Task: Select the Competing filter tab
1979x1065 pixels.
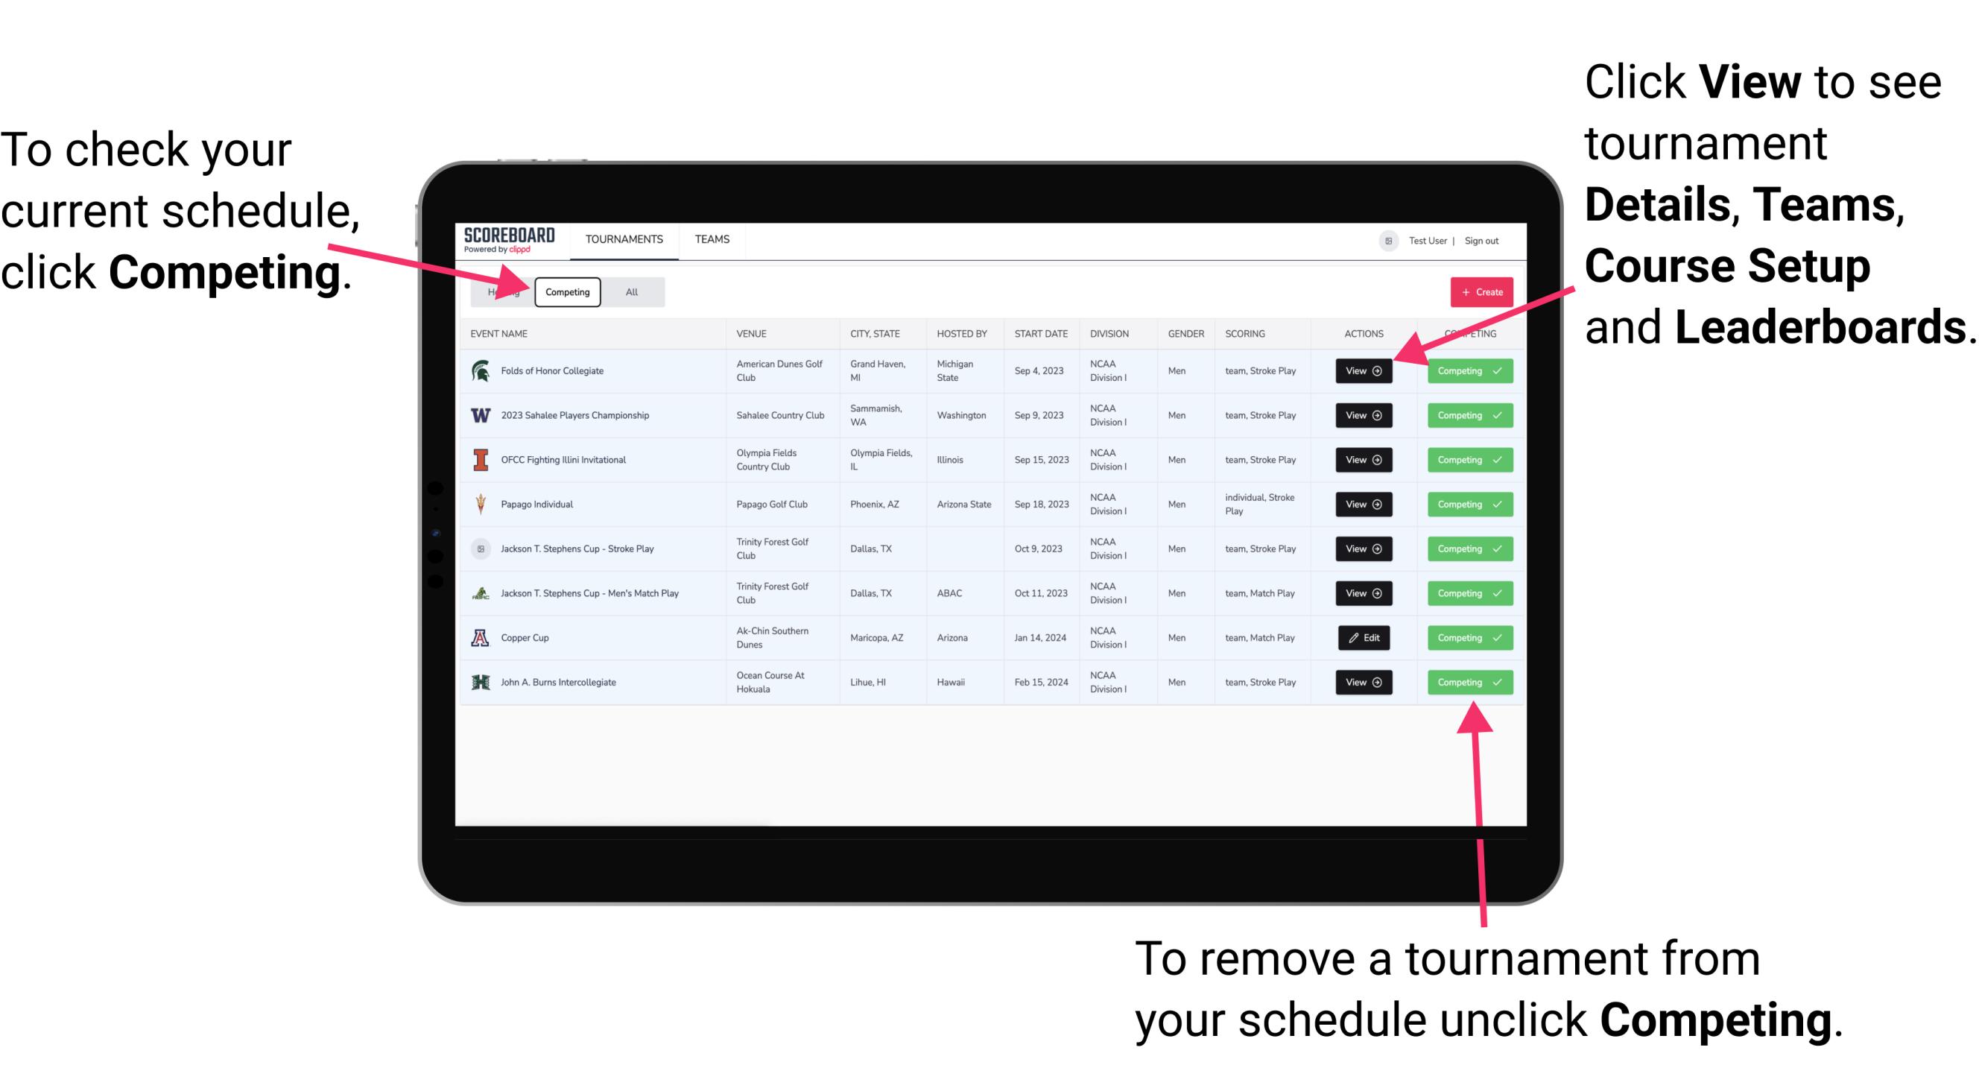Action: 565,291
